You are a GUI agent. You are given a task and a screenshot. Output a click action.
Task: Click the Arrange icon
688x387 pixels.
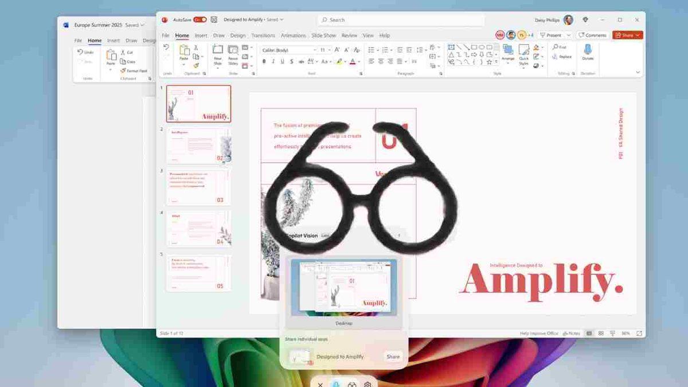click(508, 52)
